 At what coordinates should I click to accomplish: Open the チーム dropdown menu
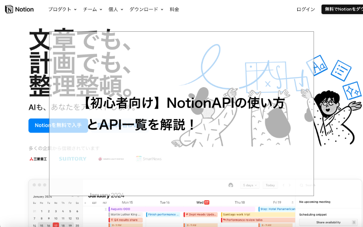[x=93, y=9]
